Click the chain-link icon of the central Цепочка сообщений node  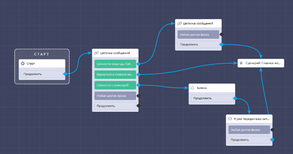tap(96, 53)
